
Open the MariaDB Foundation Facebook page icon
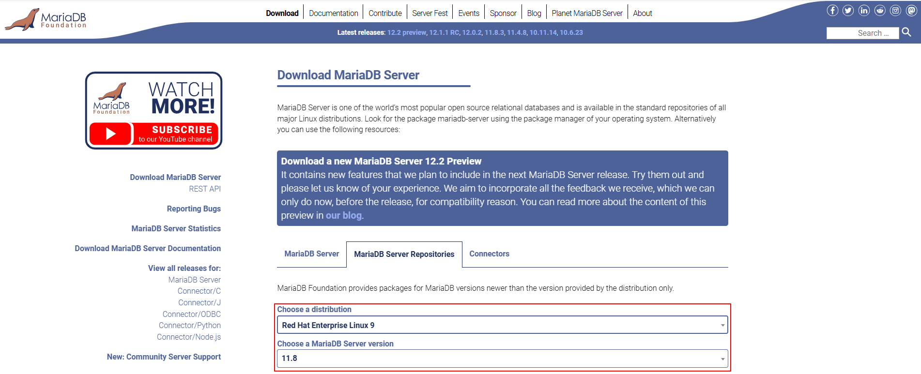click(832, 11)
